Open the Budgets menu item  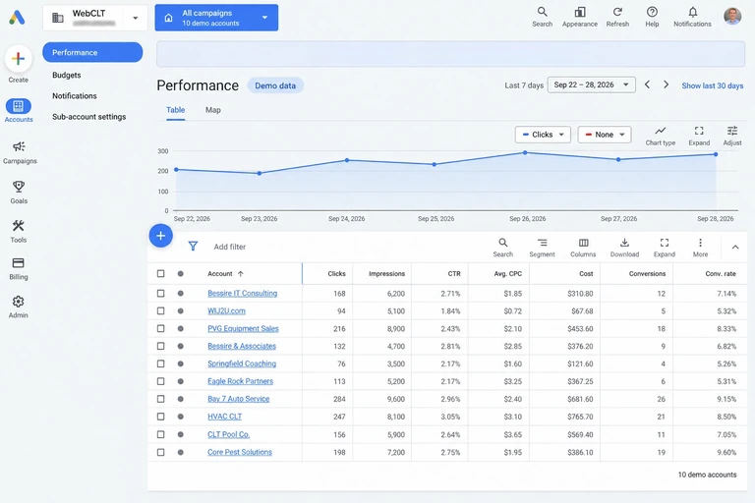click(x=67, y=75)
